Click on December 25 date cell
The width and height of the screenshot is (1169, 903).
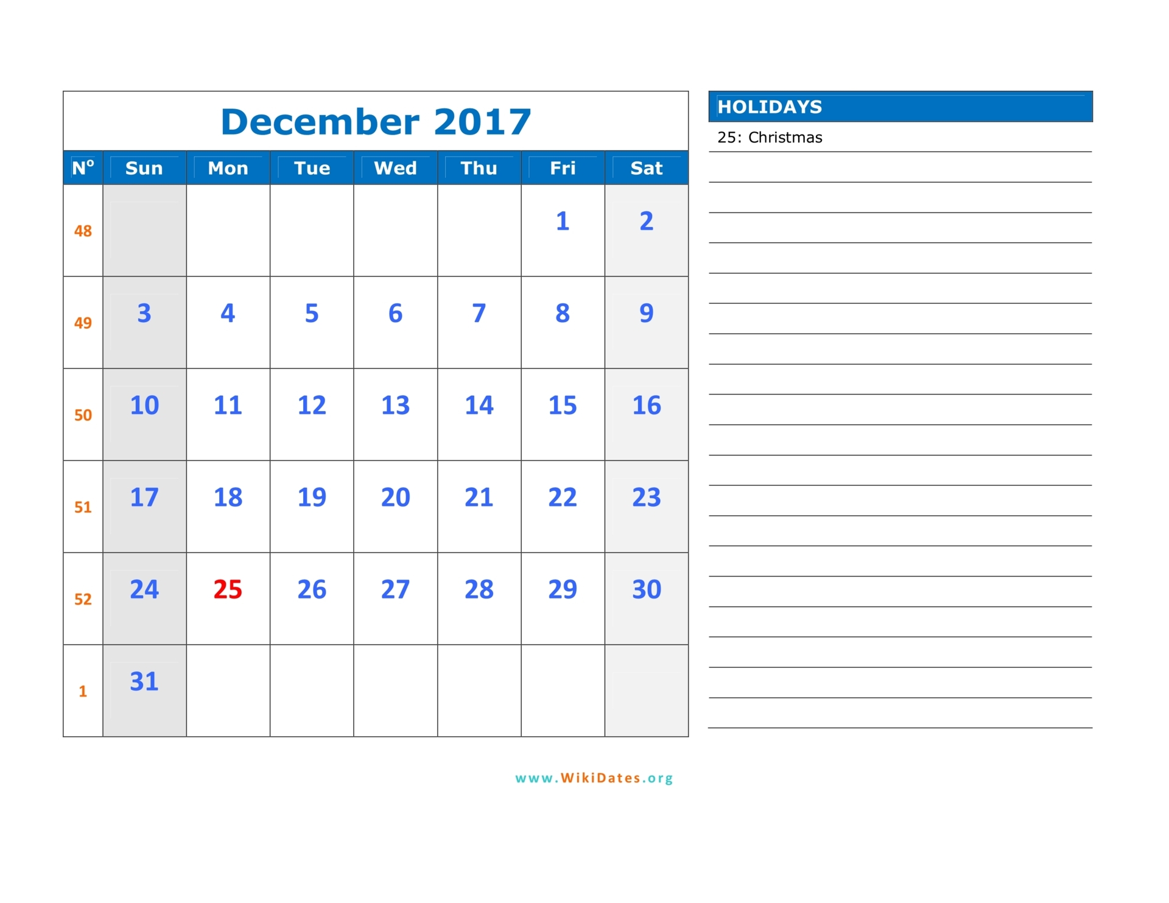[228, 588]
